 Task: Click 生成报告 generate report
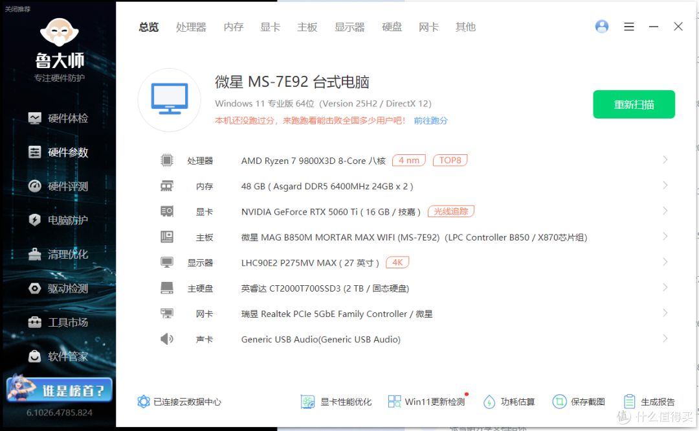tap(649, 402)
